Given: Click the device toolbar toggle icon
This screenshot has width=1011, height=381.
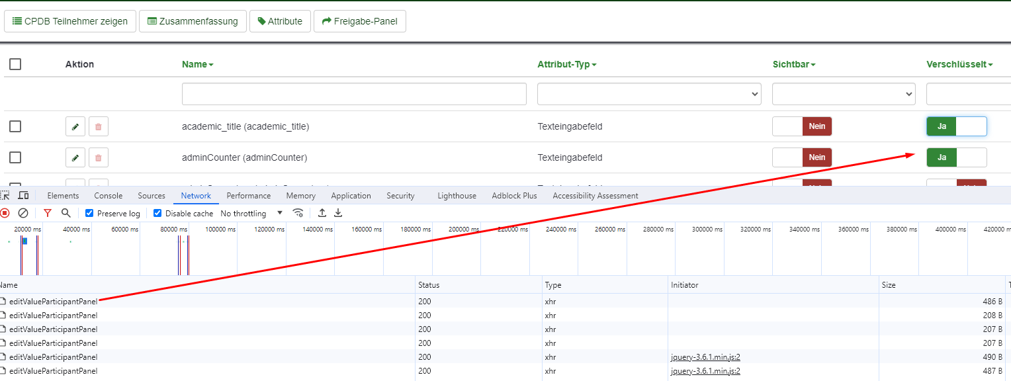Looking at the screenshot, I should pyautogui.click(x=23, y=196).
